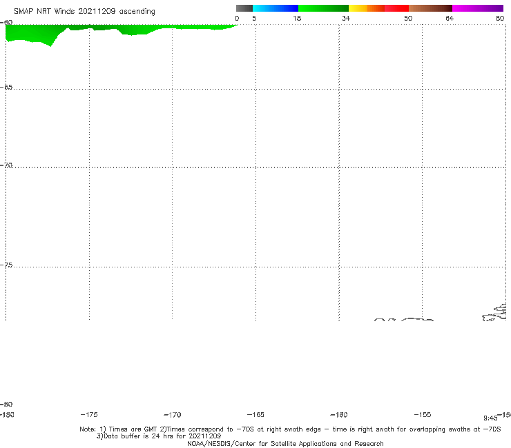Click the '3)Data buffer is 24 hrs' footnote line
The height and width of the screenshot is (448, 511).
click(x=159, y=436)
